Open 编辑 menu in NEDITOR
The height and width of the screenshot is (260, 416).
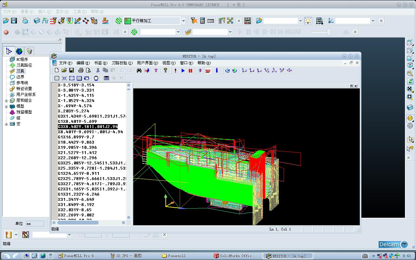(x=83, y=63)
